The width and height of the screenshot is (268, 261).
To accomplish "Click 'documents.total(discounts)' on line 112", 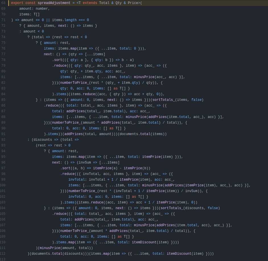I will click(x=58, y=254).
